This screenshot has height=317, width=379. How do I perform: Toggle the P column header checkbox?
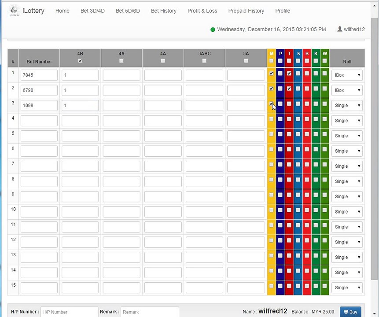(x=280, y=61)
